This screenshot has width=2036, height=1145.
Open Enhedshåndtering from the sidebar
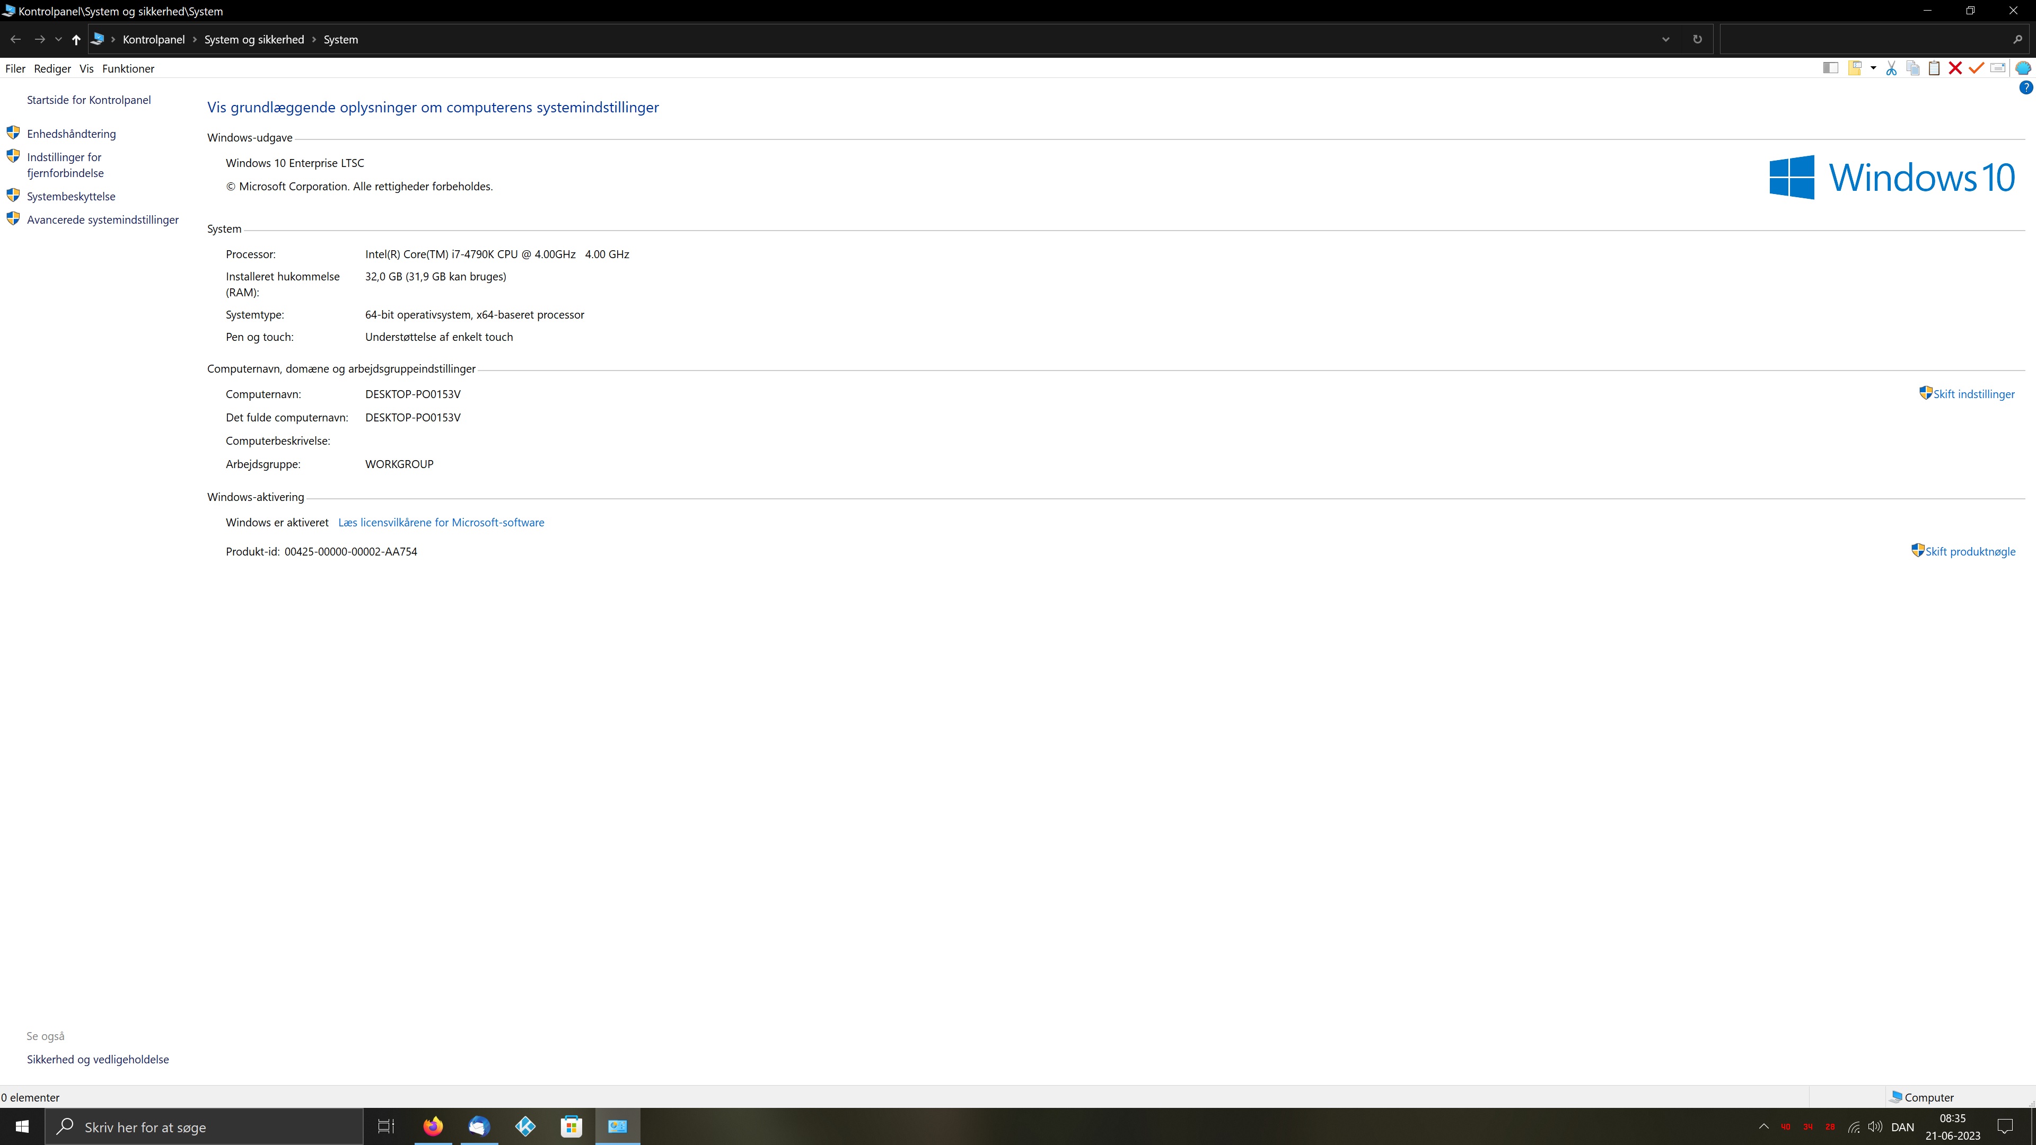(x=71, y=134)
